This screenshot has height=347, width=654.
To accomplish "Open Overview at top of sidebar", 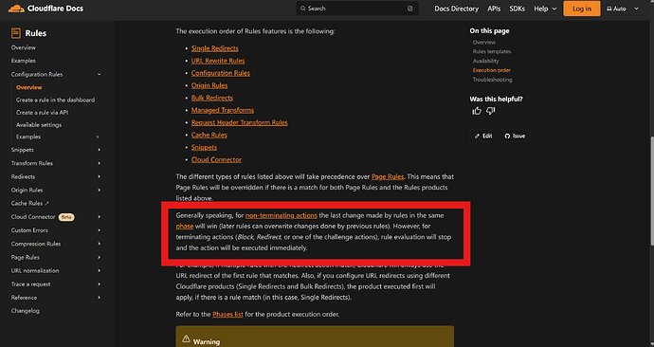I will coord(24,47).
